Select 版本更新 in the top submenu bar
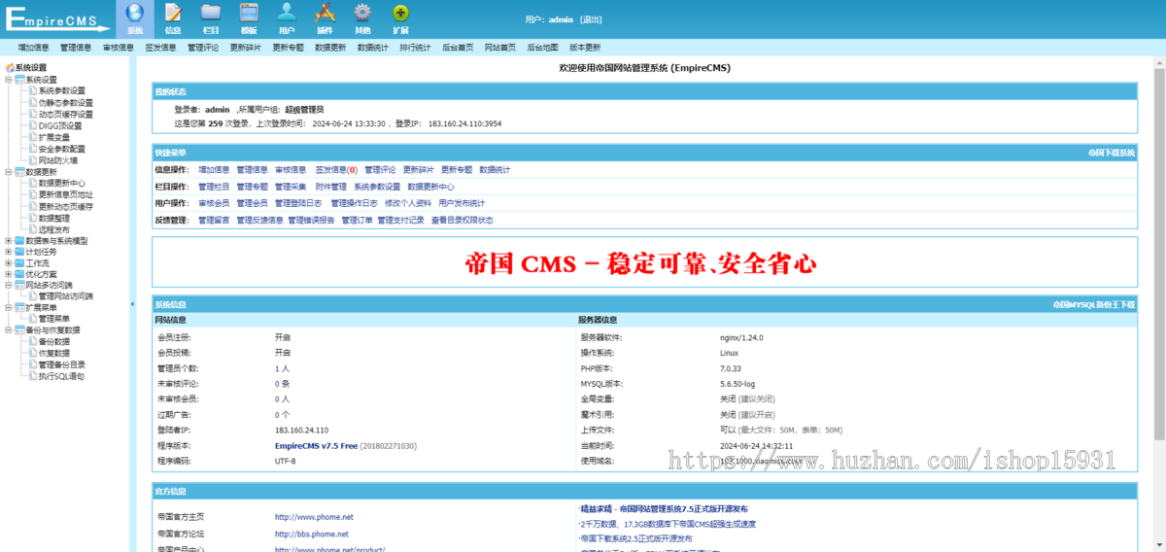Viewport: 1166px width, 552px height. (585, 47)
